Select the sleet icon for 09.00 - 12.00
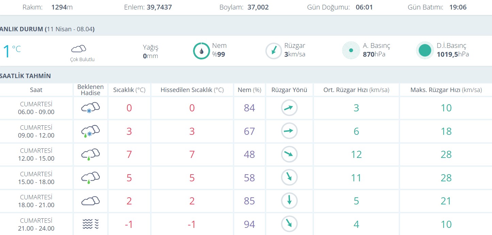The width and height of the screenshot is (492, 235). [90, 131]
